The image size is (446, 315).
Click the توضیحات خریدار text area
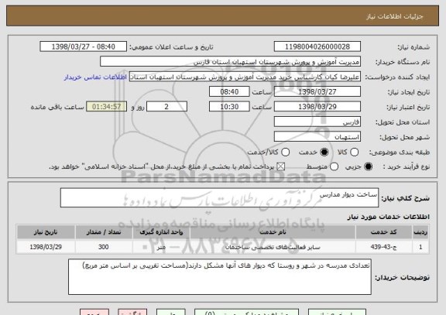[220, 276]
